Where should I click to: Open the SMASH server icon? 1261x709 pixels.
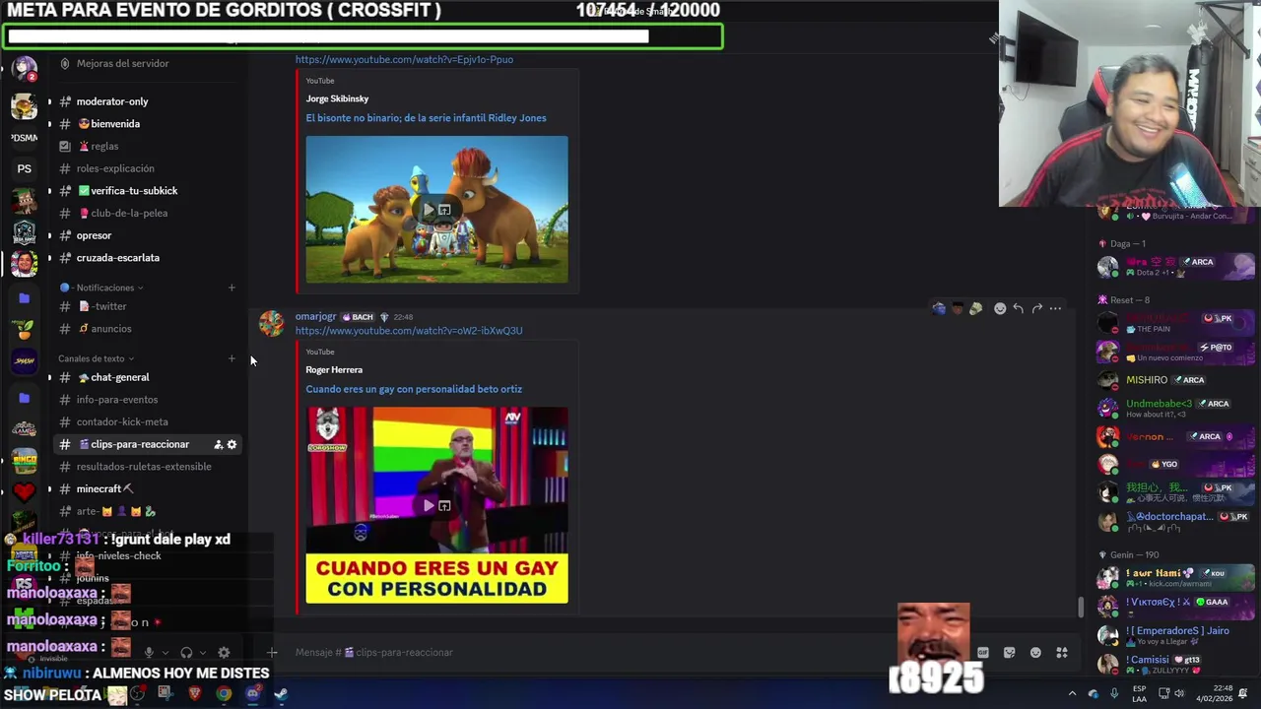pos(25,361)
